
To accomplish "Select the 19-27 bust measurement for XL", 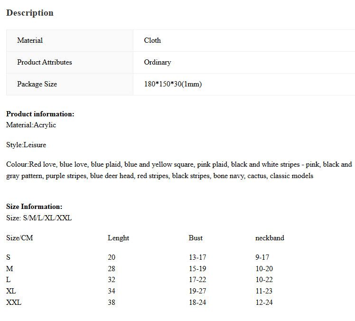I will coord(197,291).
